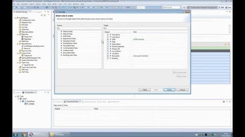Viewport: 245px width, 137px height.
Task: Maximize the Composition view panel
Action: [x=48, y=92]
